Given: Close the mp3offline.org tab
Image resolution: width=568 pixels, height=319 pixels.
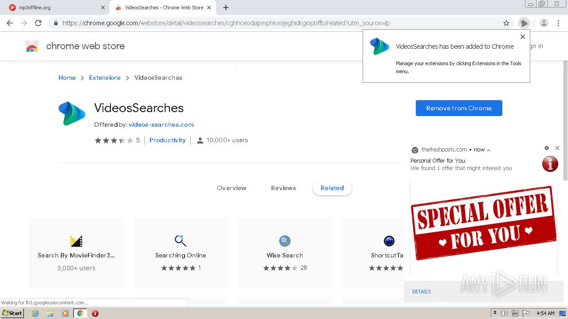Looking at the screenshot, I should [103, 8].
